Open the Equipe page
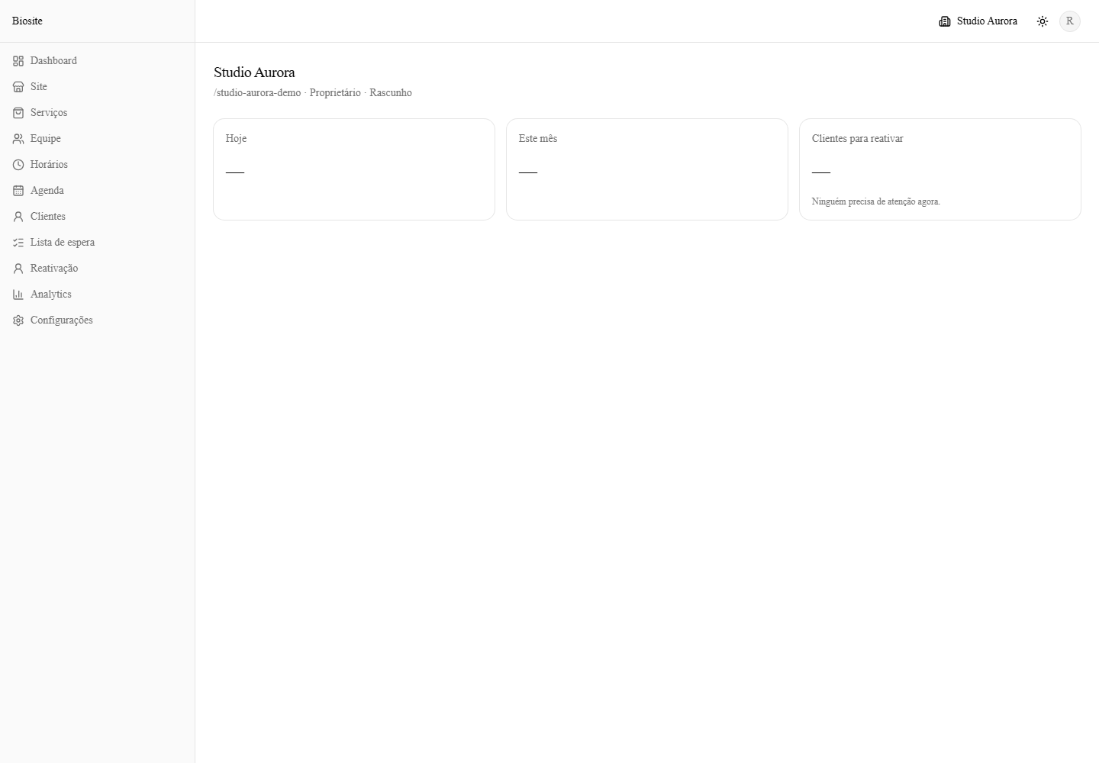The width and height of the screenshot is (1099, 763). coord(97,139)
